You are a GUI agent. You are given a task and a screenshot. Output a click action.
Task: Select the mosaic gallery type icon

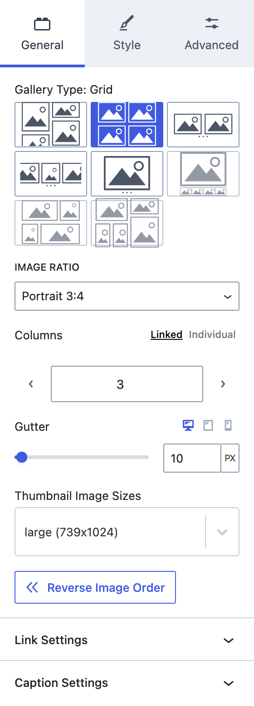127,223
